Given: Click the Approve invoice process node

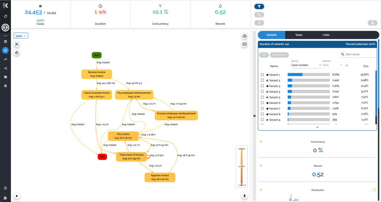Looking at the screenshot, I should point(160,177).
